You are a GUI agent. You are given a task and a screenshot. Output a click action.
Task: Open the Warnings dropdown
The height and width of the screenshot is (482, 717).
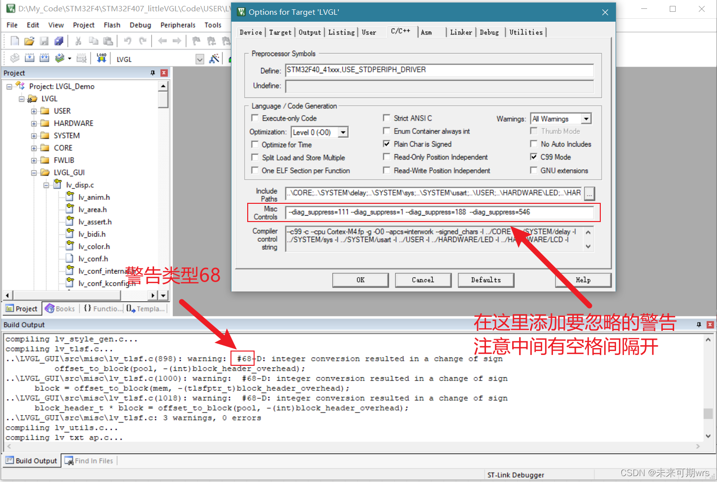tap(586, 119)
